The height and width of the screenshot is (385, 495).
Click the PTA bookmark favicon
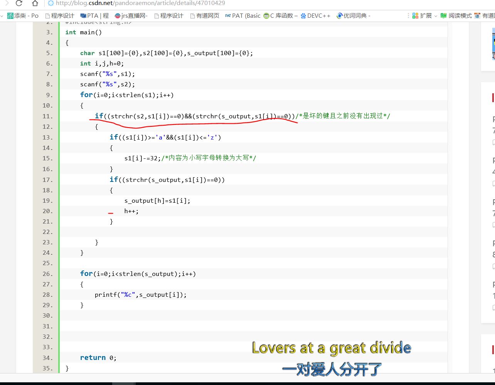(83, 16)
